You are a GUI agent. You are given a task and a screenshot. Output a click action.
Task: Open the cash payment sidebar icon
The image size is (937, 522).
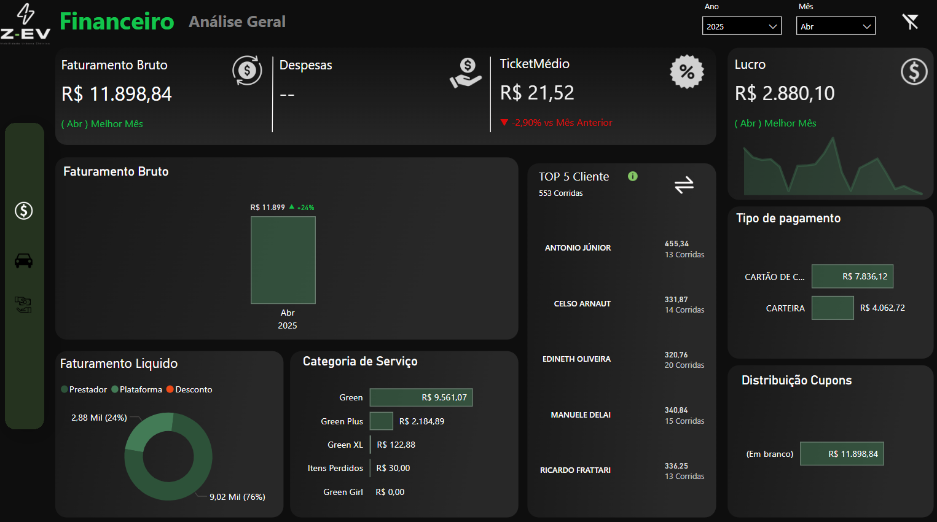point(23,305)
